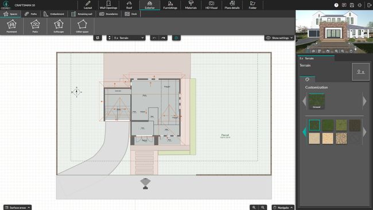Open the Furnishings module
The height and width of the screenshot is (210, 373).
170,5
